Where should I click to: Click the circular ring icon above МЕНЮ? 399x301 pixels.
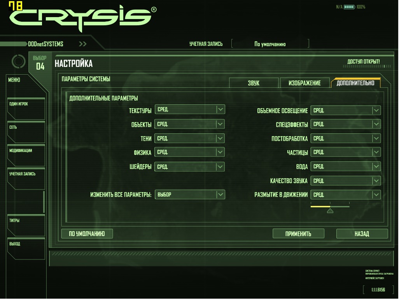19,61
